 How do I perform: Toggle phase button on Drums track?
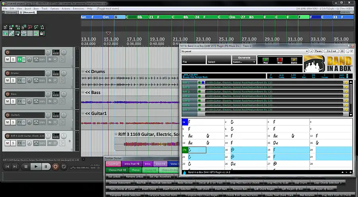pos(29,81)
